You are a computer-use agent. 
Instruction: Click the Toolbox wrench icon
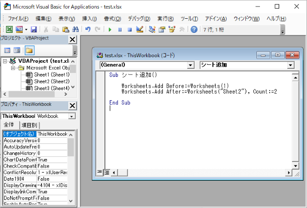(182, 29)
